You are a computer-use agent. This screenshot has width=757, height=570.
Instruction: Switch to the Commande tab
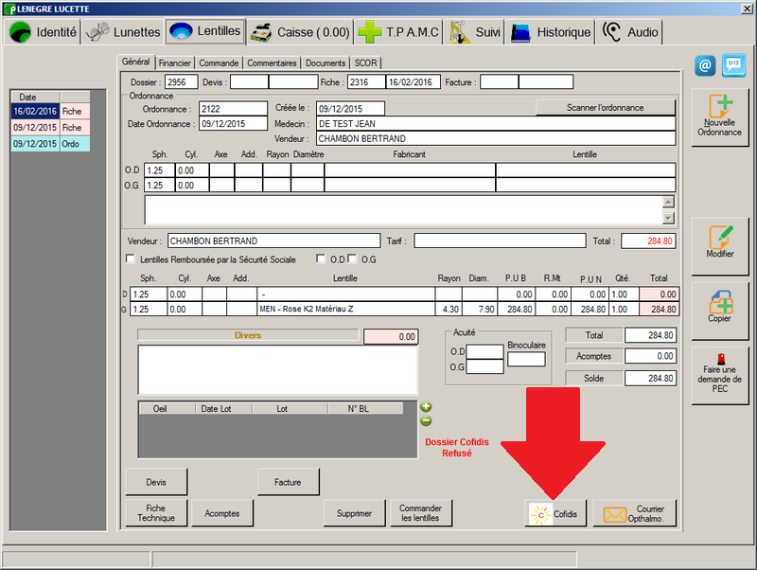pos(219,62)
